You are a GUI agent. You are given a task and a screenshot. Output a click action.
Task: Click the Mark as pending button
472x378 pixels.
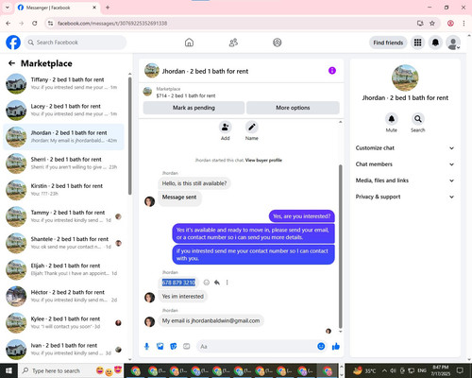(x=194, y=108)
